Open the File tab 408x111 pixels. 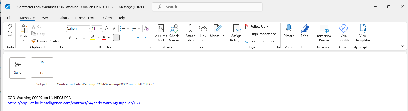(x=10, y=18)
